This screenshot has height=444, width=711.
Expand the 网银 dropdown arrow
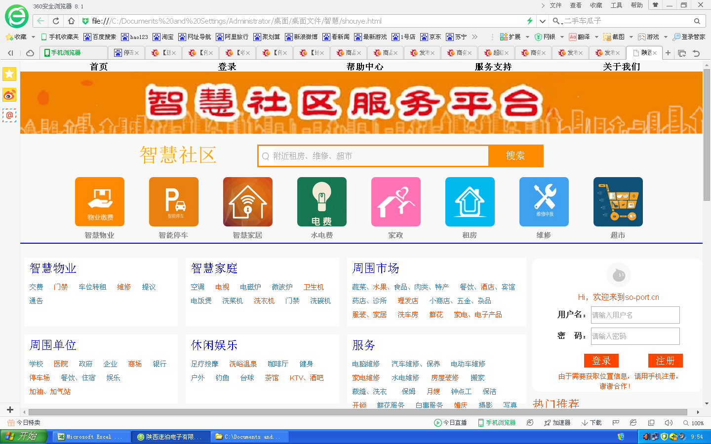562,37
